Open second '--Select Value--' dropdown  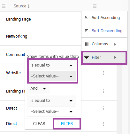(x=51, y=112)
